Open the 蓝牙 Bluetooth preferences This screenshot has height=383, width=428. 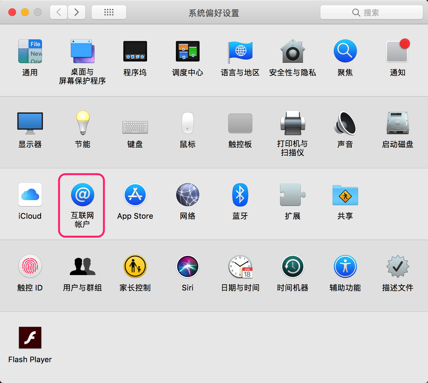240,195
